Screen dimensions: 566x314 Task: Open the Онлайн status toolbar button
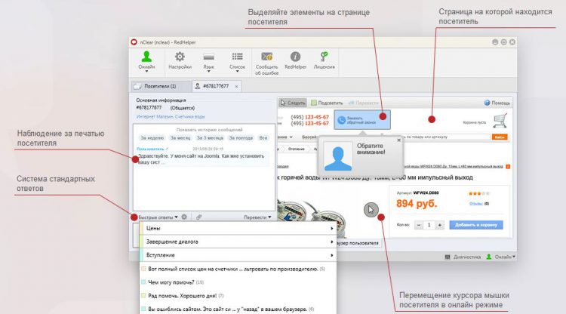146,62
